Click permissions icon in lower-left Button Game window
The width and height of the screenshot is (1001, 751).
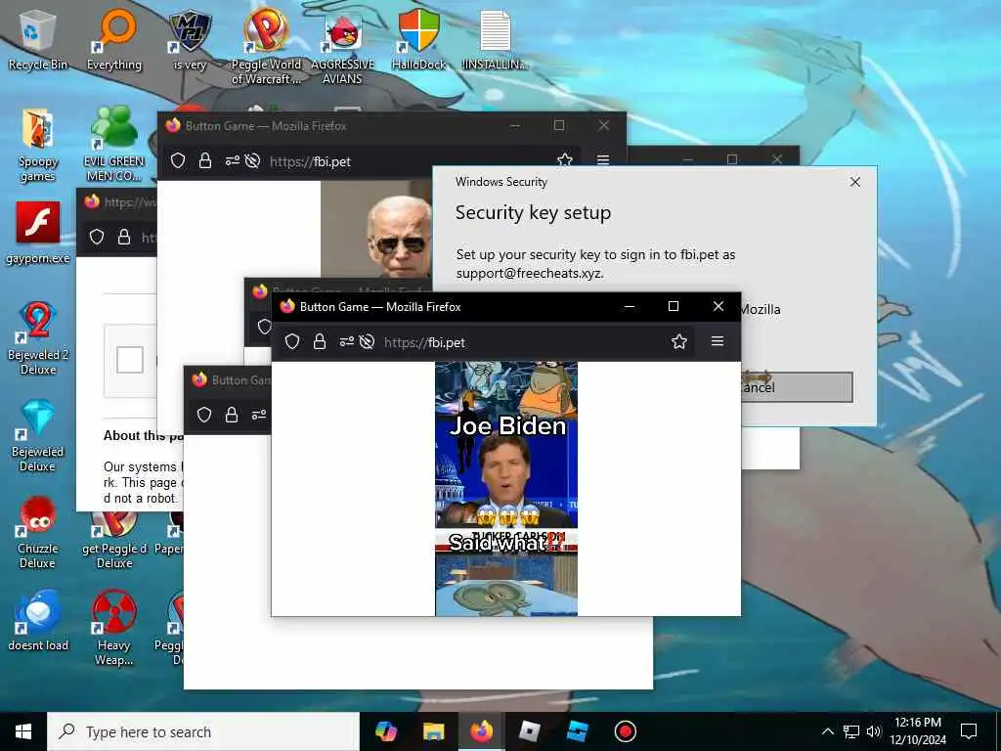[258, 415]
